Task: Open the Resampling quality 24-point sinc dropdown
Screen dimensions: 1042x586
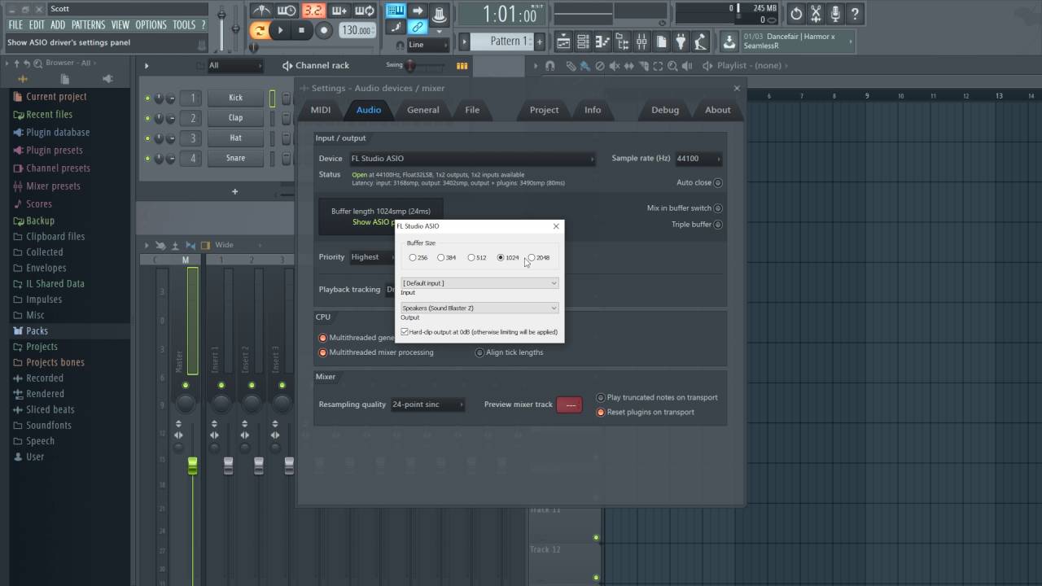Action: coord(427,405)
